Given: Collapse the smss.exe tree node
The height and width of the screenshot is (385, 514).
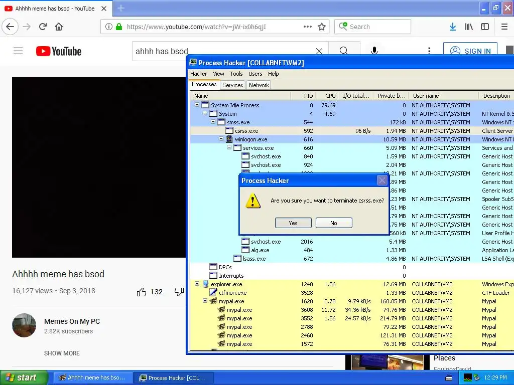Looking at the screenshot, I should pyautogui.click(x=213, y=122).
